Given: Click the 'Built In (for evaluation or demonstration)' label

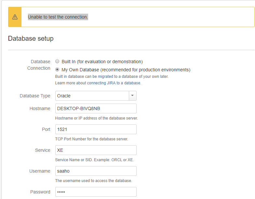Looking at the screenshot, I should point(102,62).
